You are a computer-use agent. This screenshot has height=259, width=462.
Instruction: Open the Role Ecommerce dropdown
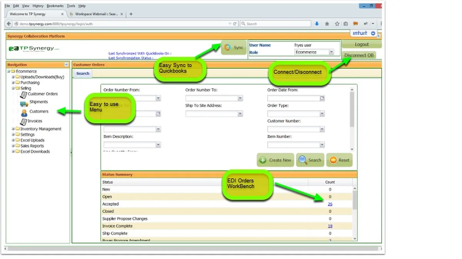(314, 52)
